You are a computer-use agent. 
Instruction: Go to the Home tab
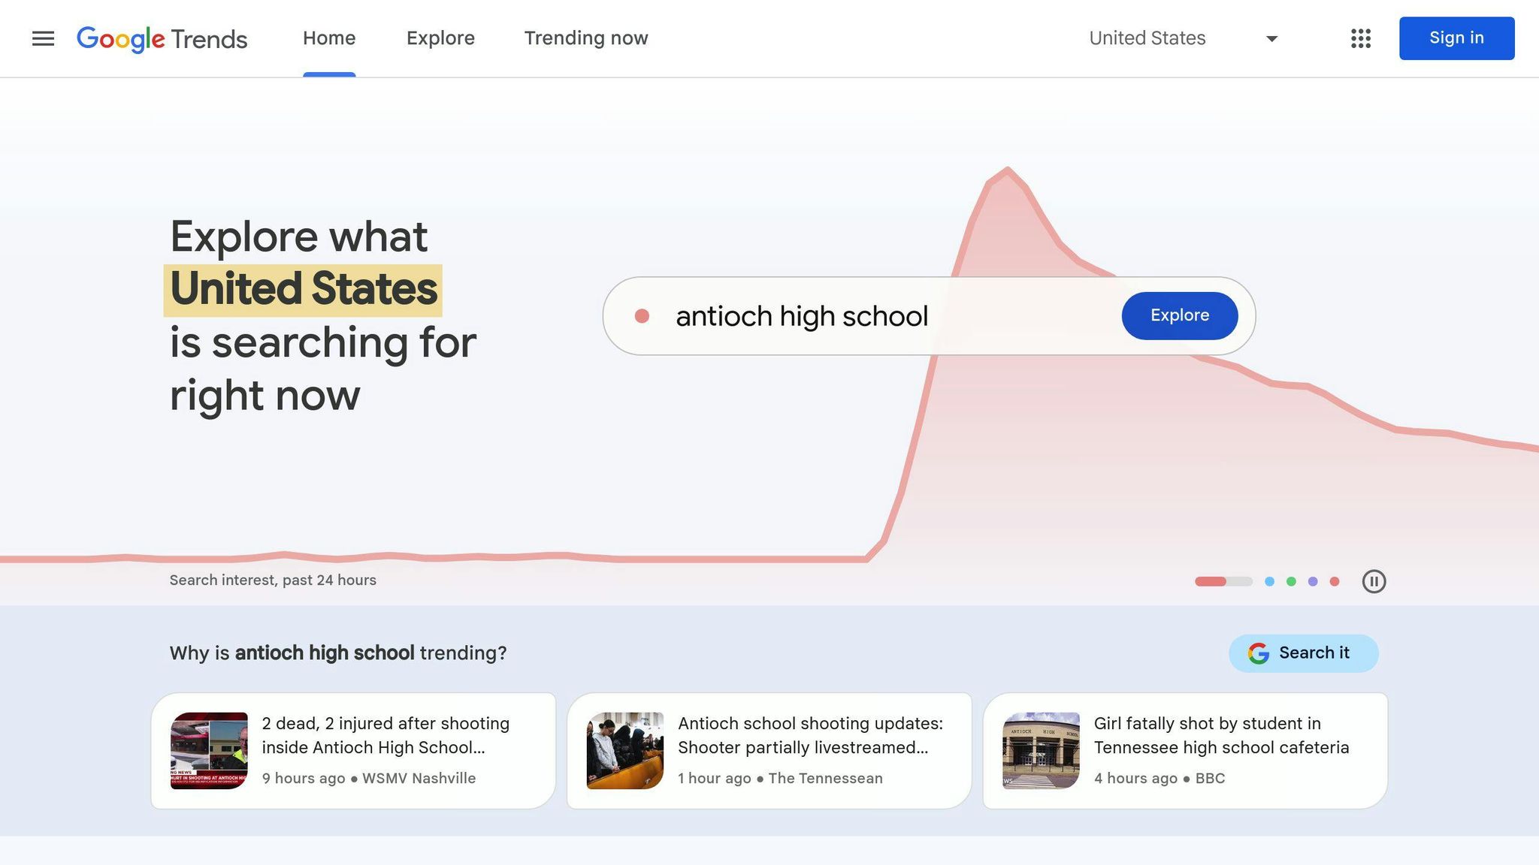pyautogui.click(x=329, y=38)
